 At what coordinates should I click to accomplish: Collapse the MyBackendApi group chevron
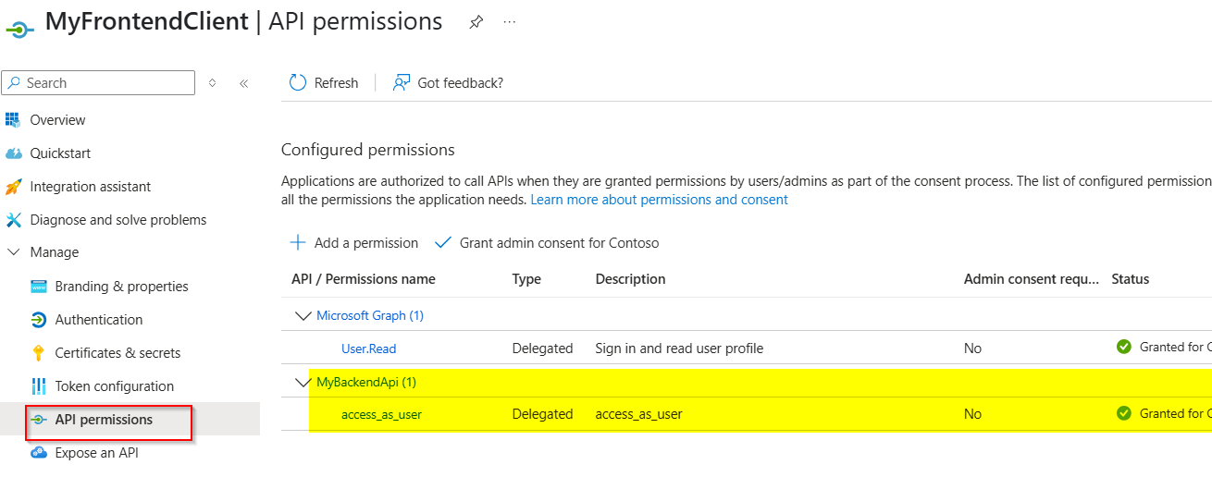(x=303, y=382)
